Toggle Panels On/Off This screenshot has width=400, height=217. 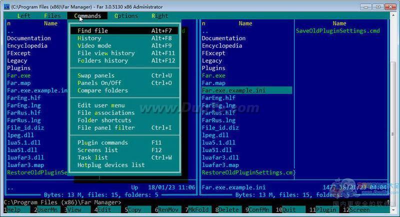124,83
